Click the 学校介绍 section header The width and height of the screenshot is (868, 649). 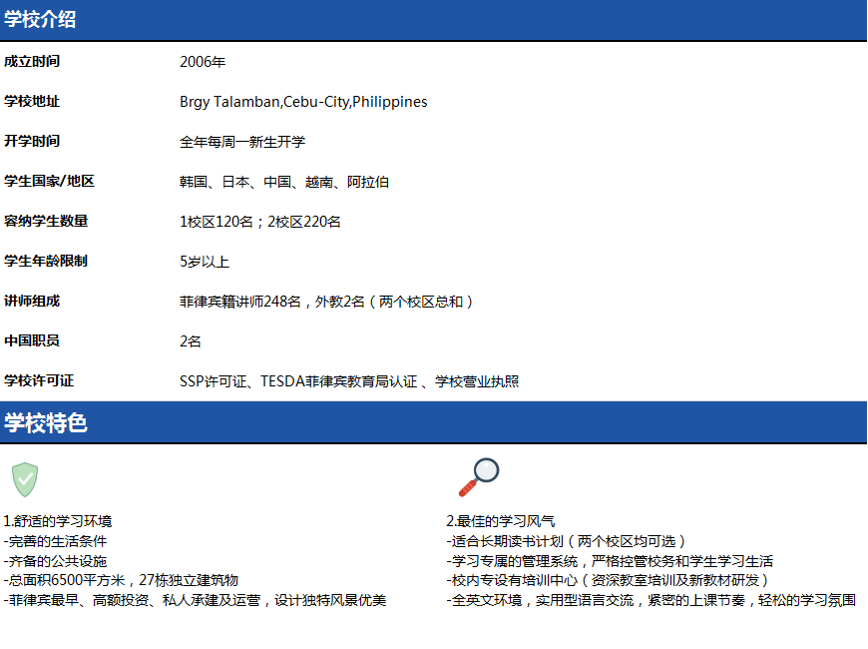(x=40, y=20)
